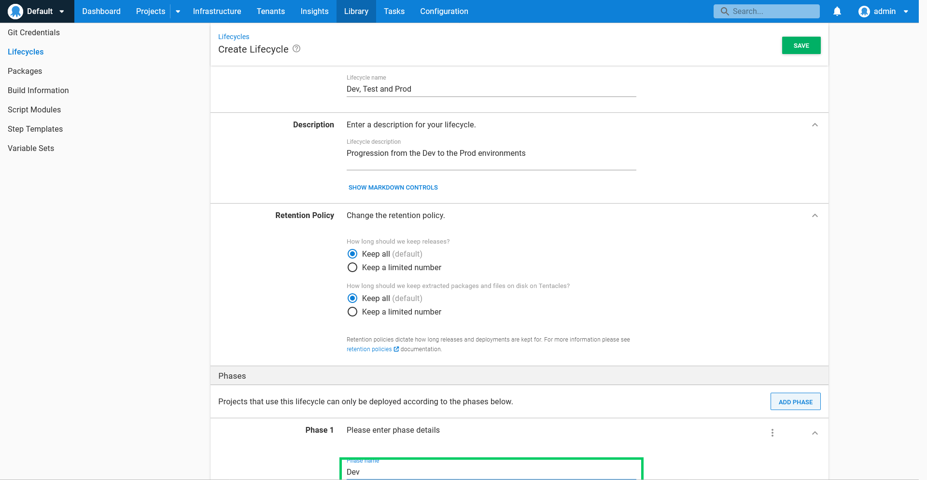Open the Phase 1 overflow menu icon
This screenshot has width=927, height=480.
(772, 433)
